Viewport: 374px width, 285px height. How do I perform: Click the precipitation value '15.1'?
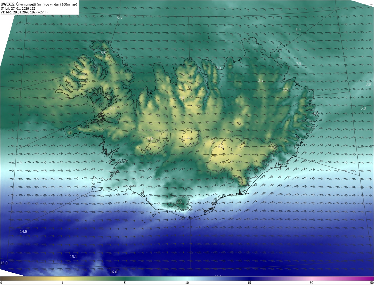(x=73, y=257)
